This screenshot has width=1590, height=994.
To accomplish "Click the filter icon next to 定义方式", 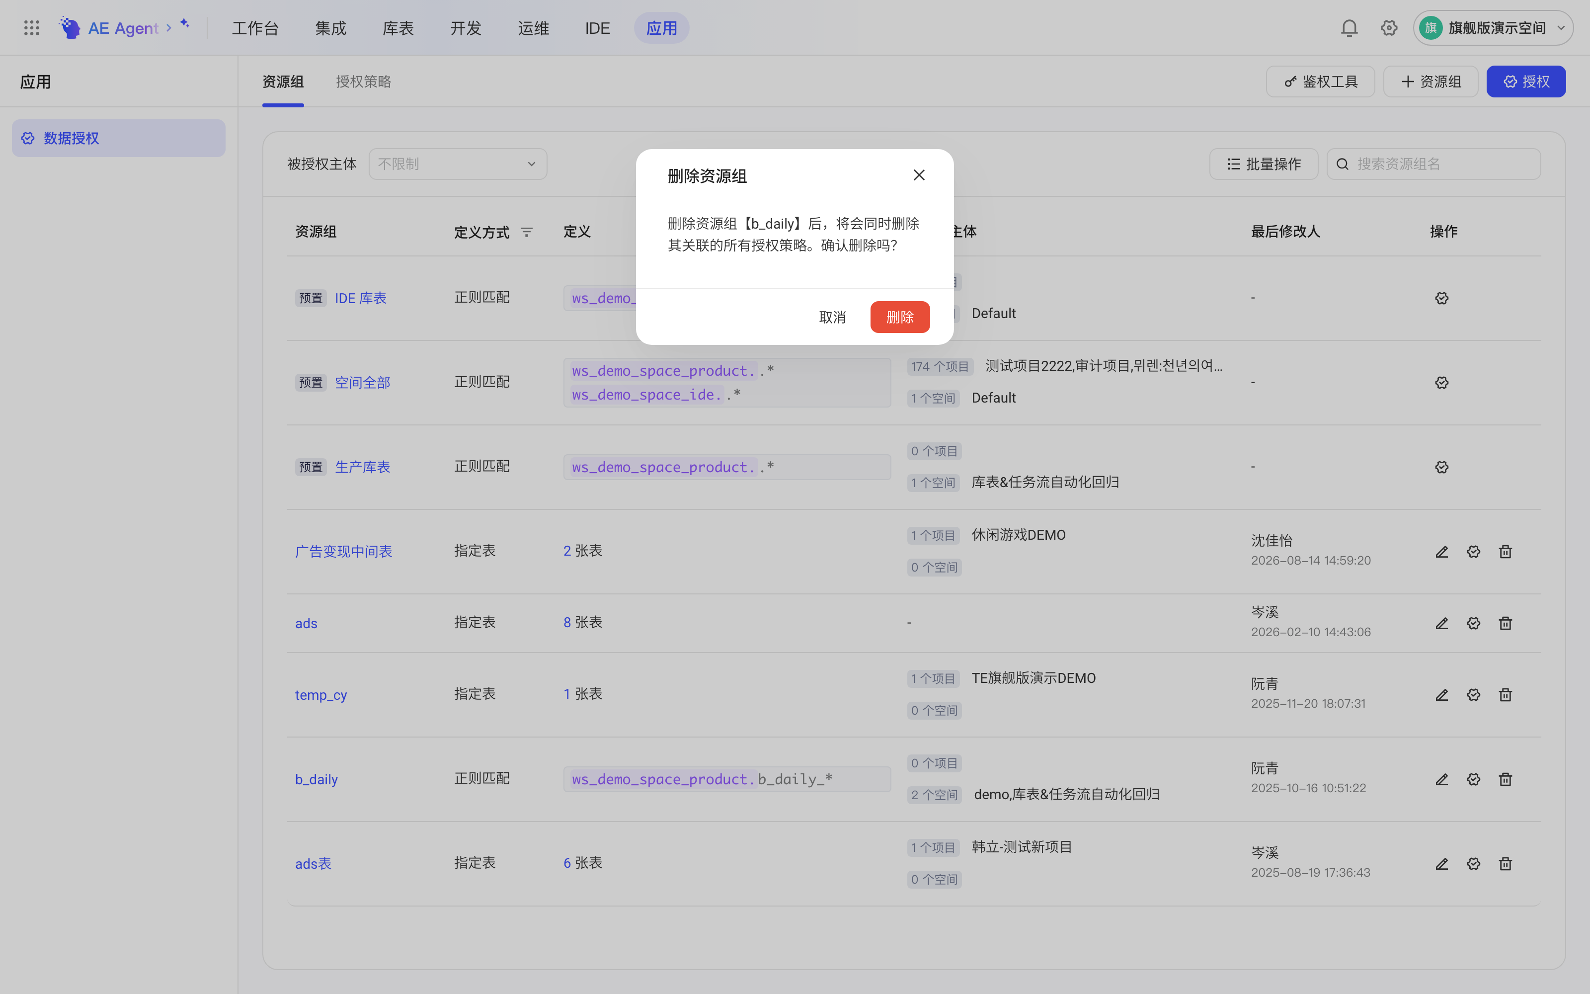I will click(x=526, y=232).
